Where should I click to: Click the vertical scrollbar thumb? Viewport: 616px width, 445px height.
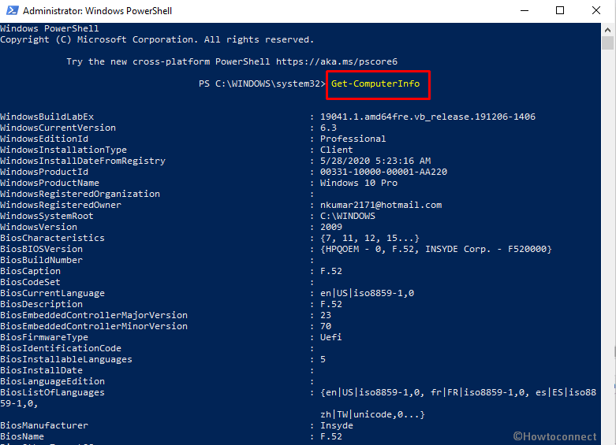point(607,43)
